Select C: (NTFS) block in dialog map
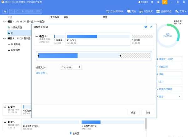Screen dimensions: 188x137 98,39
